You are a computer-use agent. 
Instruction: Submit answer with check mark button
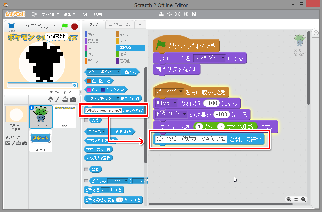[75, 85]
